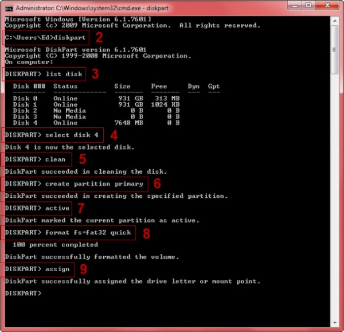Click the vertical scrollbar thumb

[x=335, y=50]
